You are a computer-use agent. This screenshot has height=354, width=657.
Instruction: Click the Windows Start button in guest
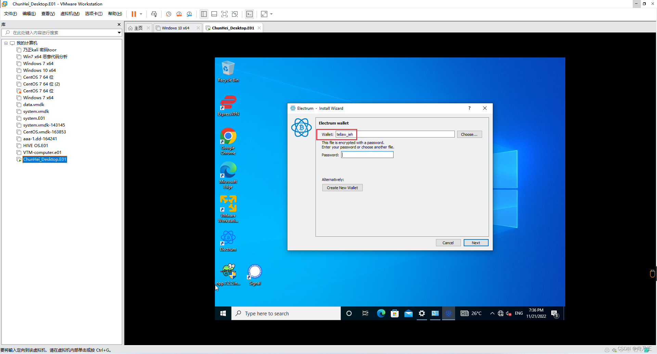223,313
